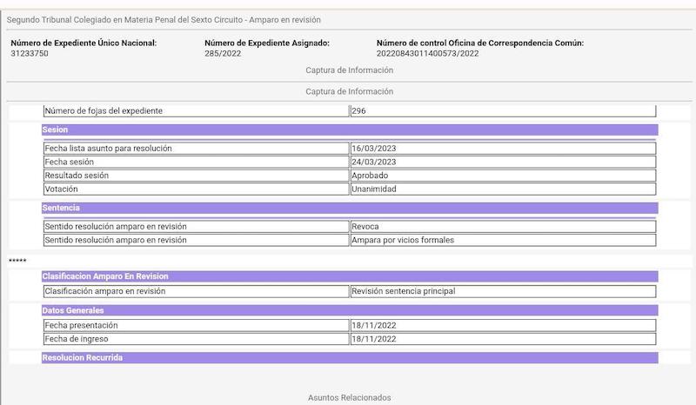Click the Revisión sentencia principal classification field
Viewport: 696px width, 405px height.
pyautogui.click(x=502, y=292)
